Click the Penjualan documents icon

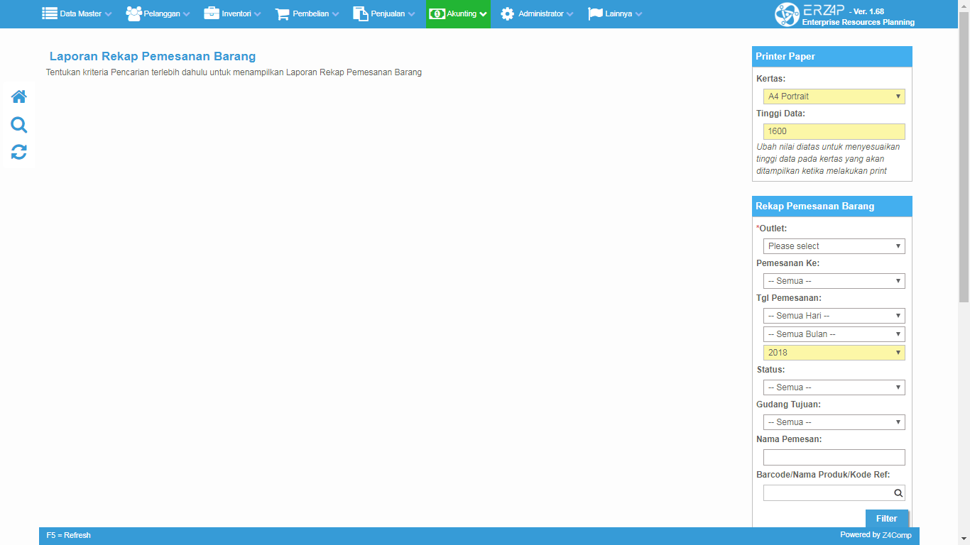click(361, 13)
